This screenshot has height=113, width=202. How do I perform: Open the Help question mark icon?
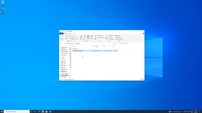pyautogui.click(x=144, y=34)
